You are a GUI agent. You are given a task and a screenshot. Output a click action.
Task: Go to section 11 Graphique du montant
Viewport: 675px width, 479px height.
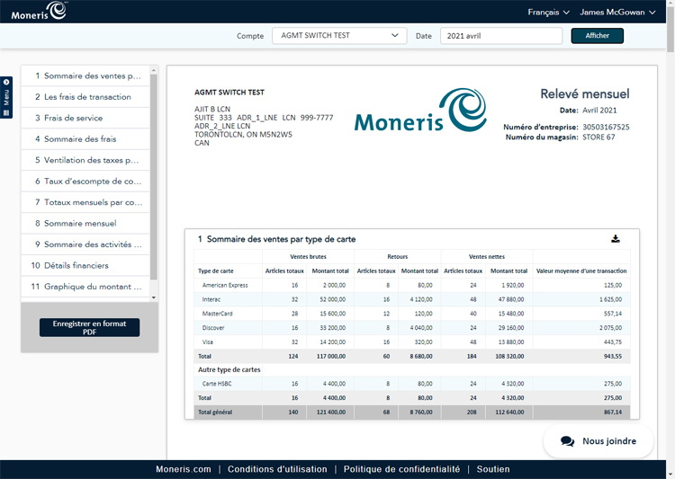coord(85,287)
